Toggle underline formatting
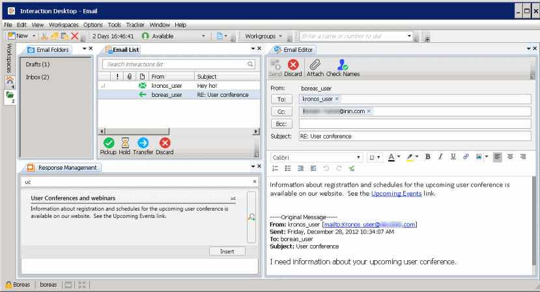 click(x=453, y=157)
